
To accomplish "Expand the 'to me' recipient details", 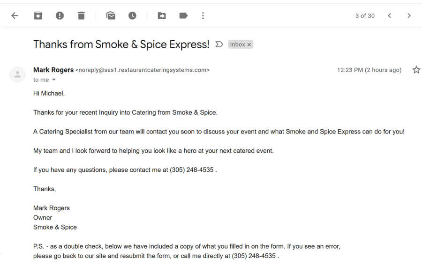I will click(54, 80).
